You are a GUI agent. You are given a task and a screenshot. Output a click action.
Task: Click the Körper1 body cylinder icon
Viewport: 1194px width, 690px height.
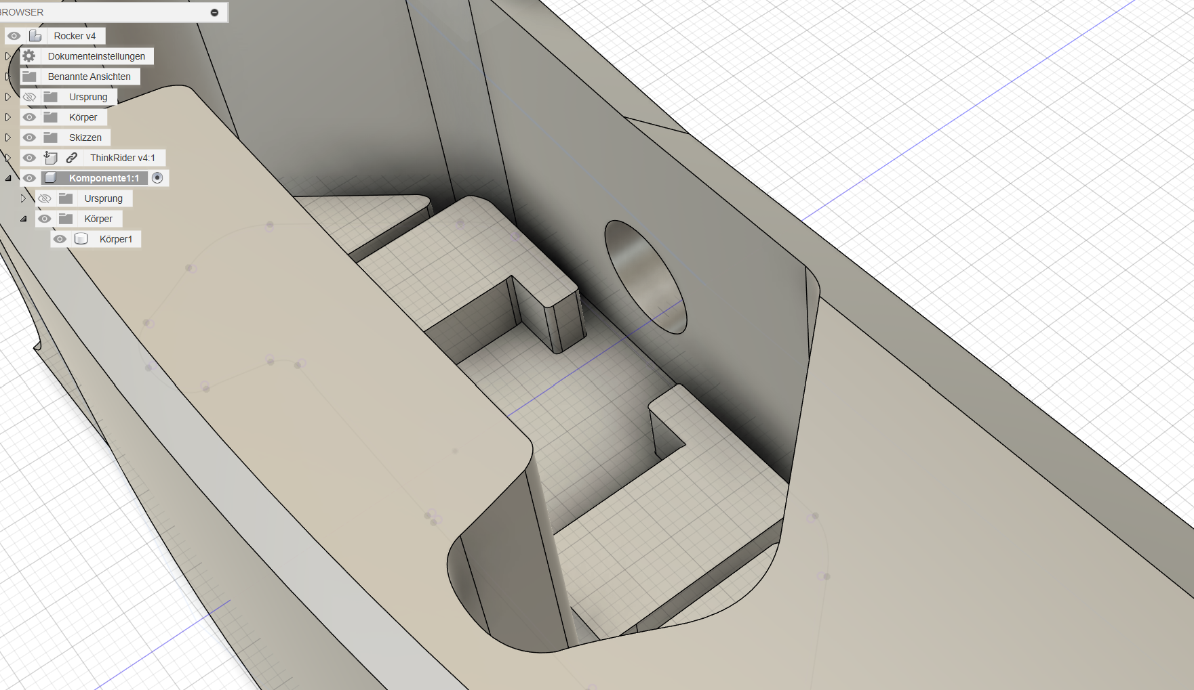(x=81, y=239)
